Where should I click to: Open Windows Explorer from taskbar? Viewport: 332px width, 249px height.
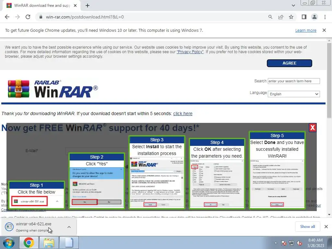pyautogui.click(x=49, y=243)
